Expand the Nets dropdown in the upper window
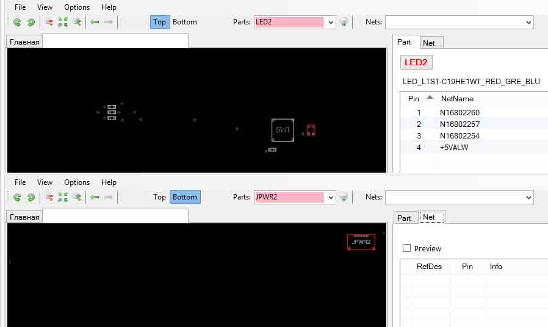Screen dimensions: 548x327 (528, 23)
